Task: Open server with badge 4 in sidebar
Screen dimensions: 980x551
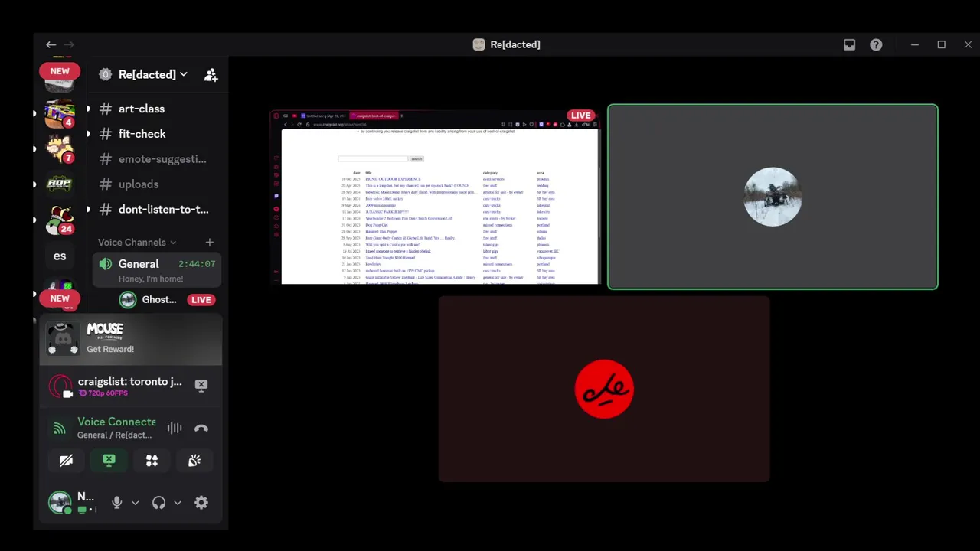Action: tap(60, 113)
